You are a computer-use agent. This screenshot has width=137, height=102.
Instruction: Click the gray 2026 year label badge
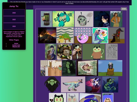coord(124,9)
